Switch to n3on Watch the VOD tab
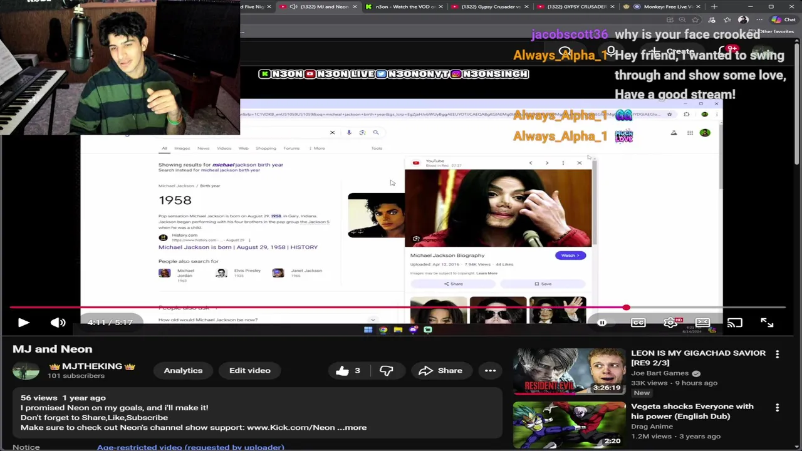 point(404,6)
